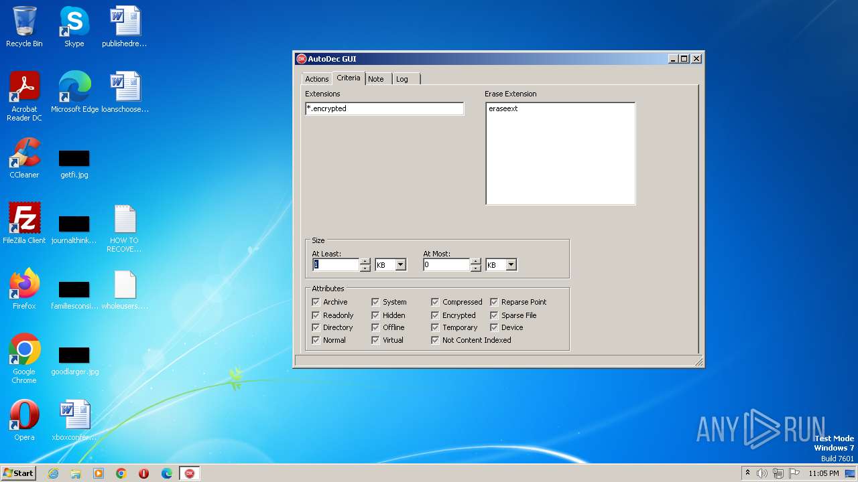The image size is (858, 482).
Task: Open the volume control tray icon
Action: tap(761, 473)
